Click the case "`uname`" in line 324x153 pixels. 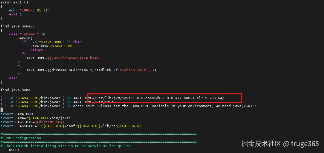27,34
